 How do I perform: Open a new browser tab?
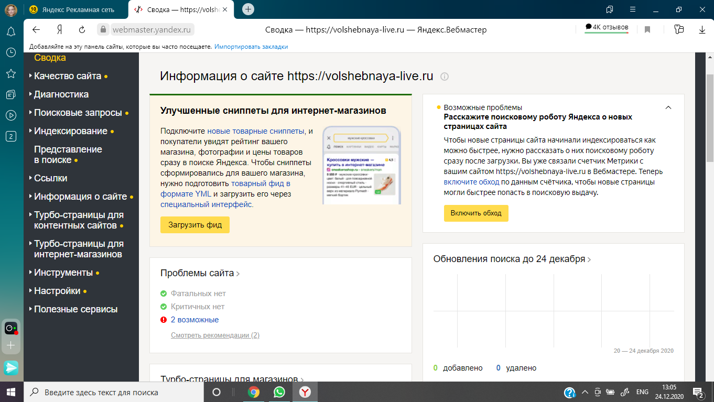pos(248,9)
